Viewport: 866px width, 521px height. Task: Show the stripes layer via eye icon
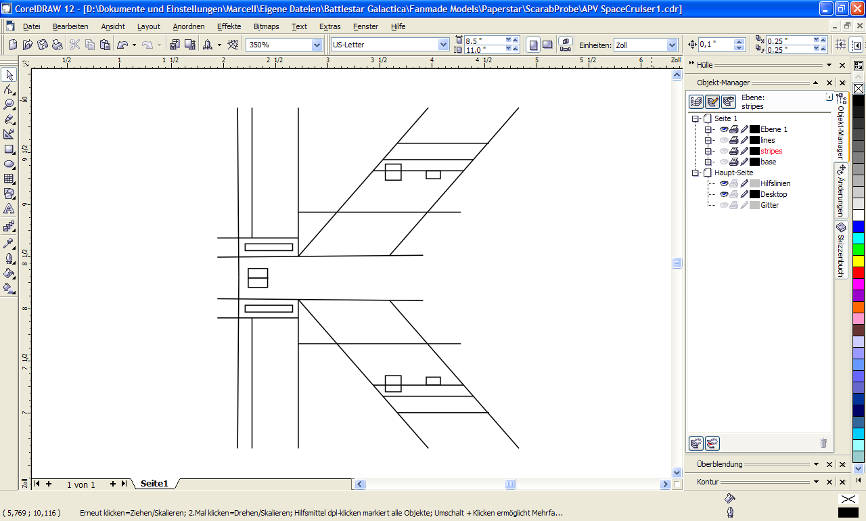(x=724, y=151)
